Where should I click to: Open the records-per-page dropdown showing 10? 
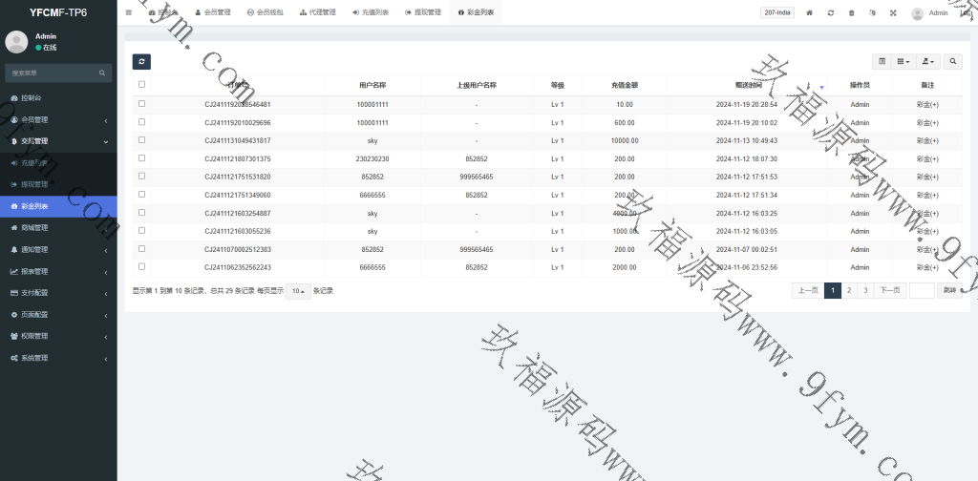298,291
